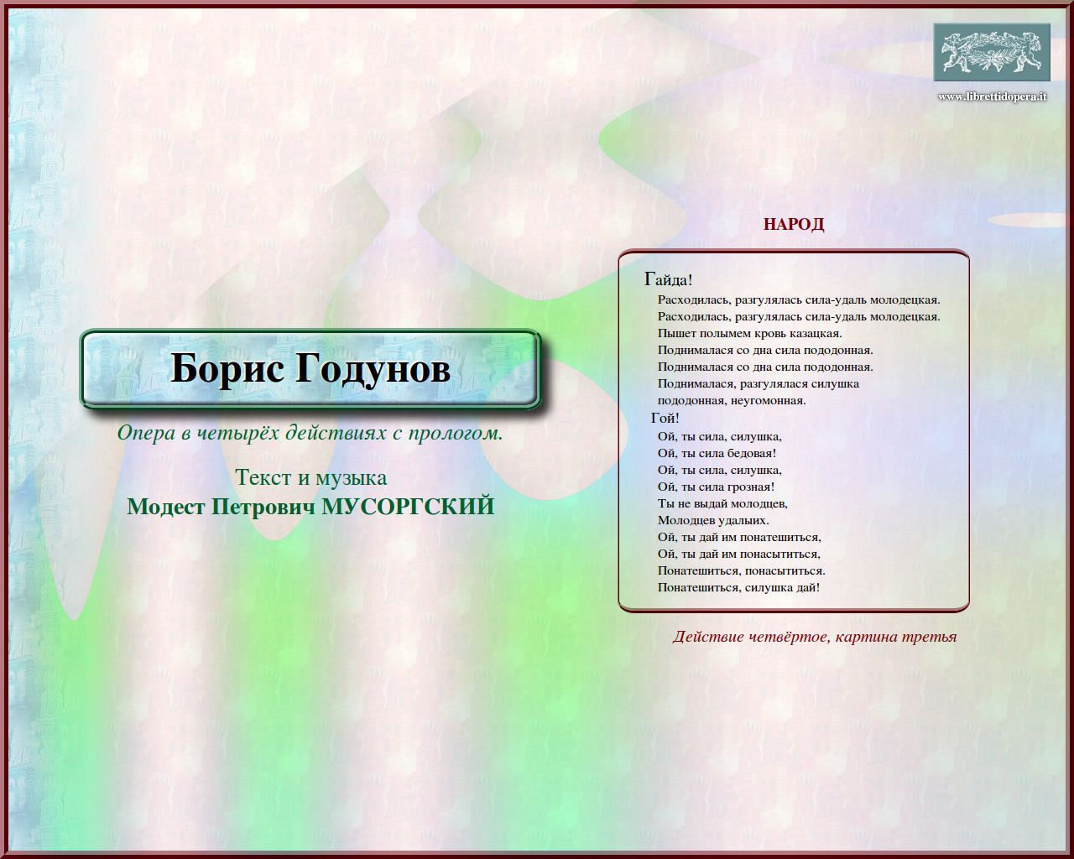Viewport: 1074px width, 859px height.
Task: Click last line Понатешиться, силушка дай!
Action: (x=738, y=587)
